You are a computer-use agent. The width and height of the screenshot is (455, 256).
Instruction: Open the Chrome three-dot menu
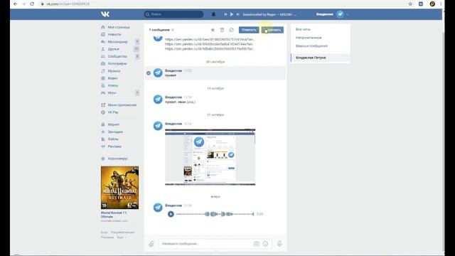[441, 4]
